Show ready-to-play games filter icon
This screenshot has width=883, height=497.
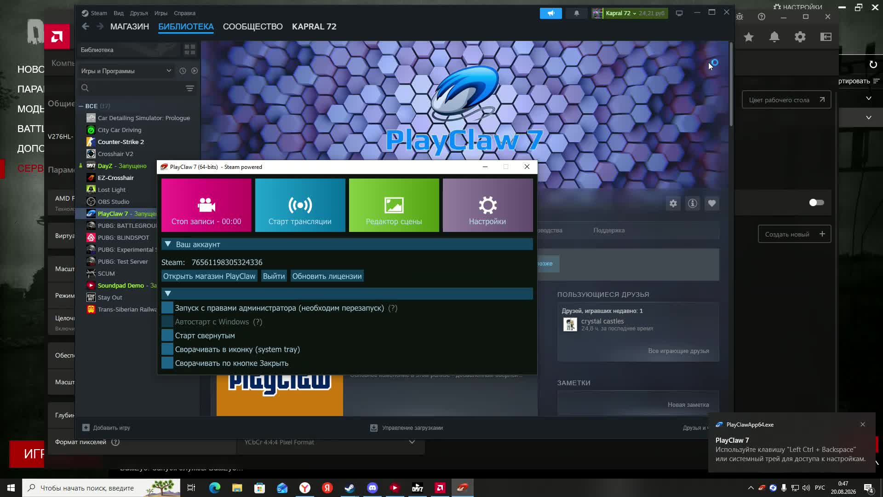(195, 71)
